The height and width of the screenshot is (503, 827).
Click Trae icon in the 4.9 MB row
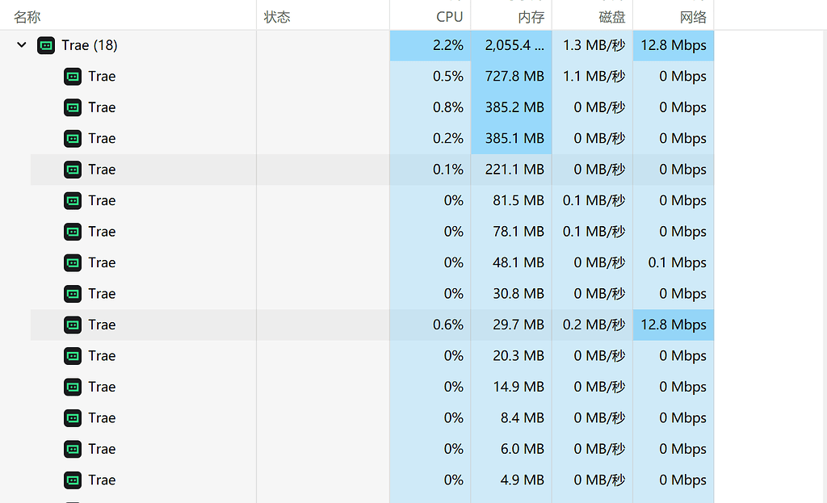coord(73,480)
